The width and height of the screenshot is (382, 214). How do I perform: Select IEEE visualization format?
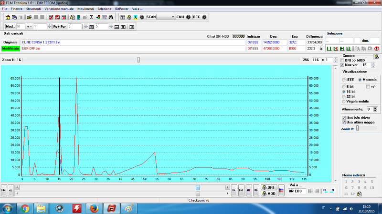(x=344, y=80)
